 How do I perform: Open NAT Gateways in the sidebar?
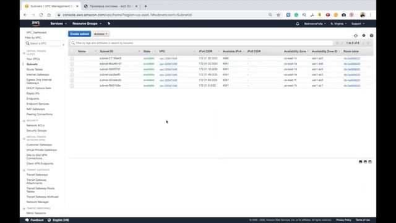pyautogui.click(x=36, y=109)
